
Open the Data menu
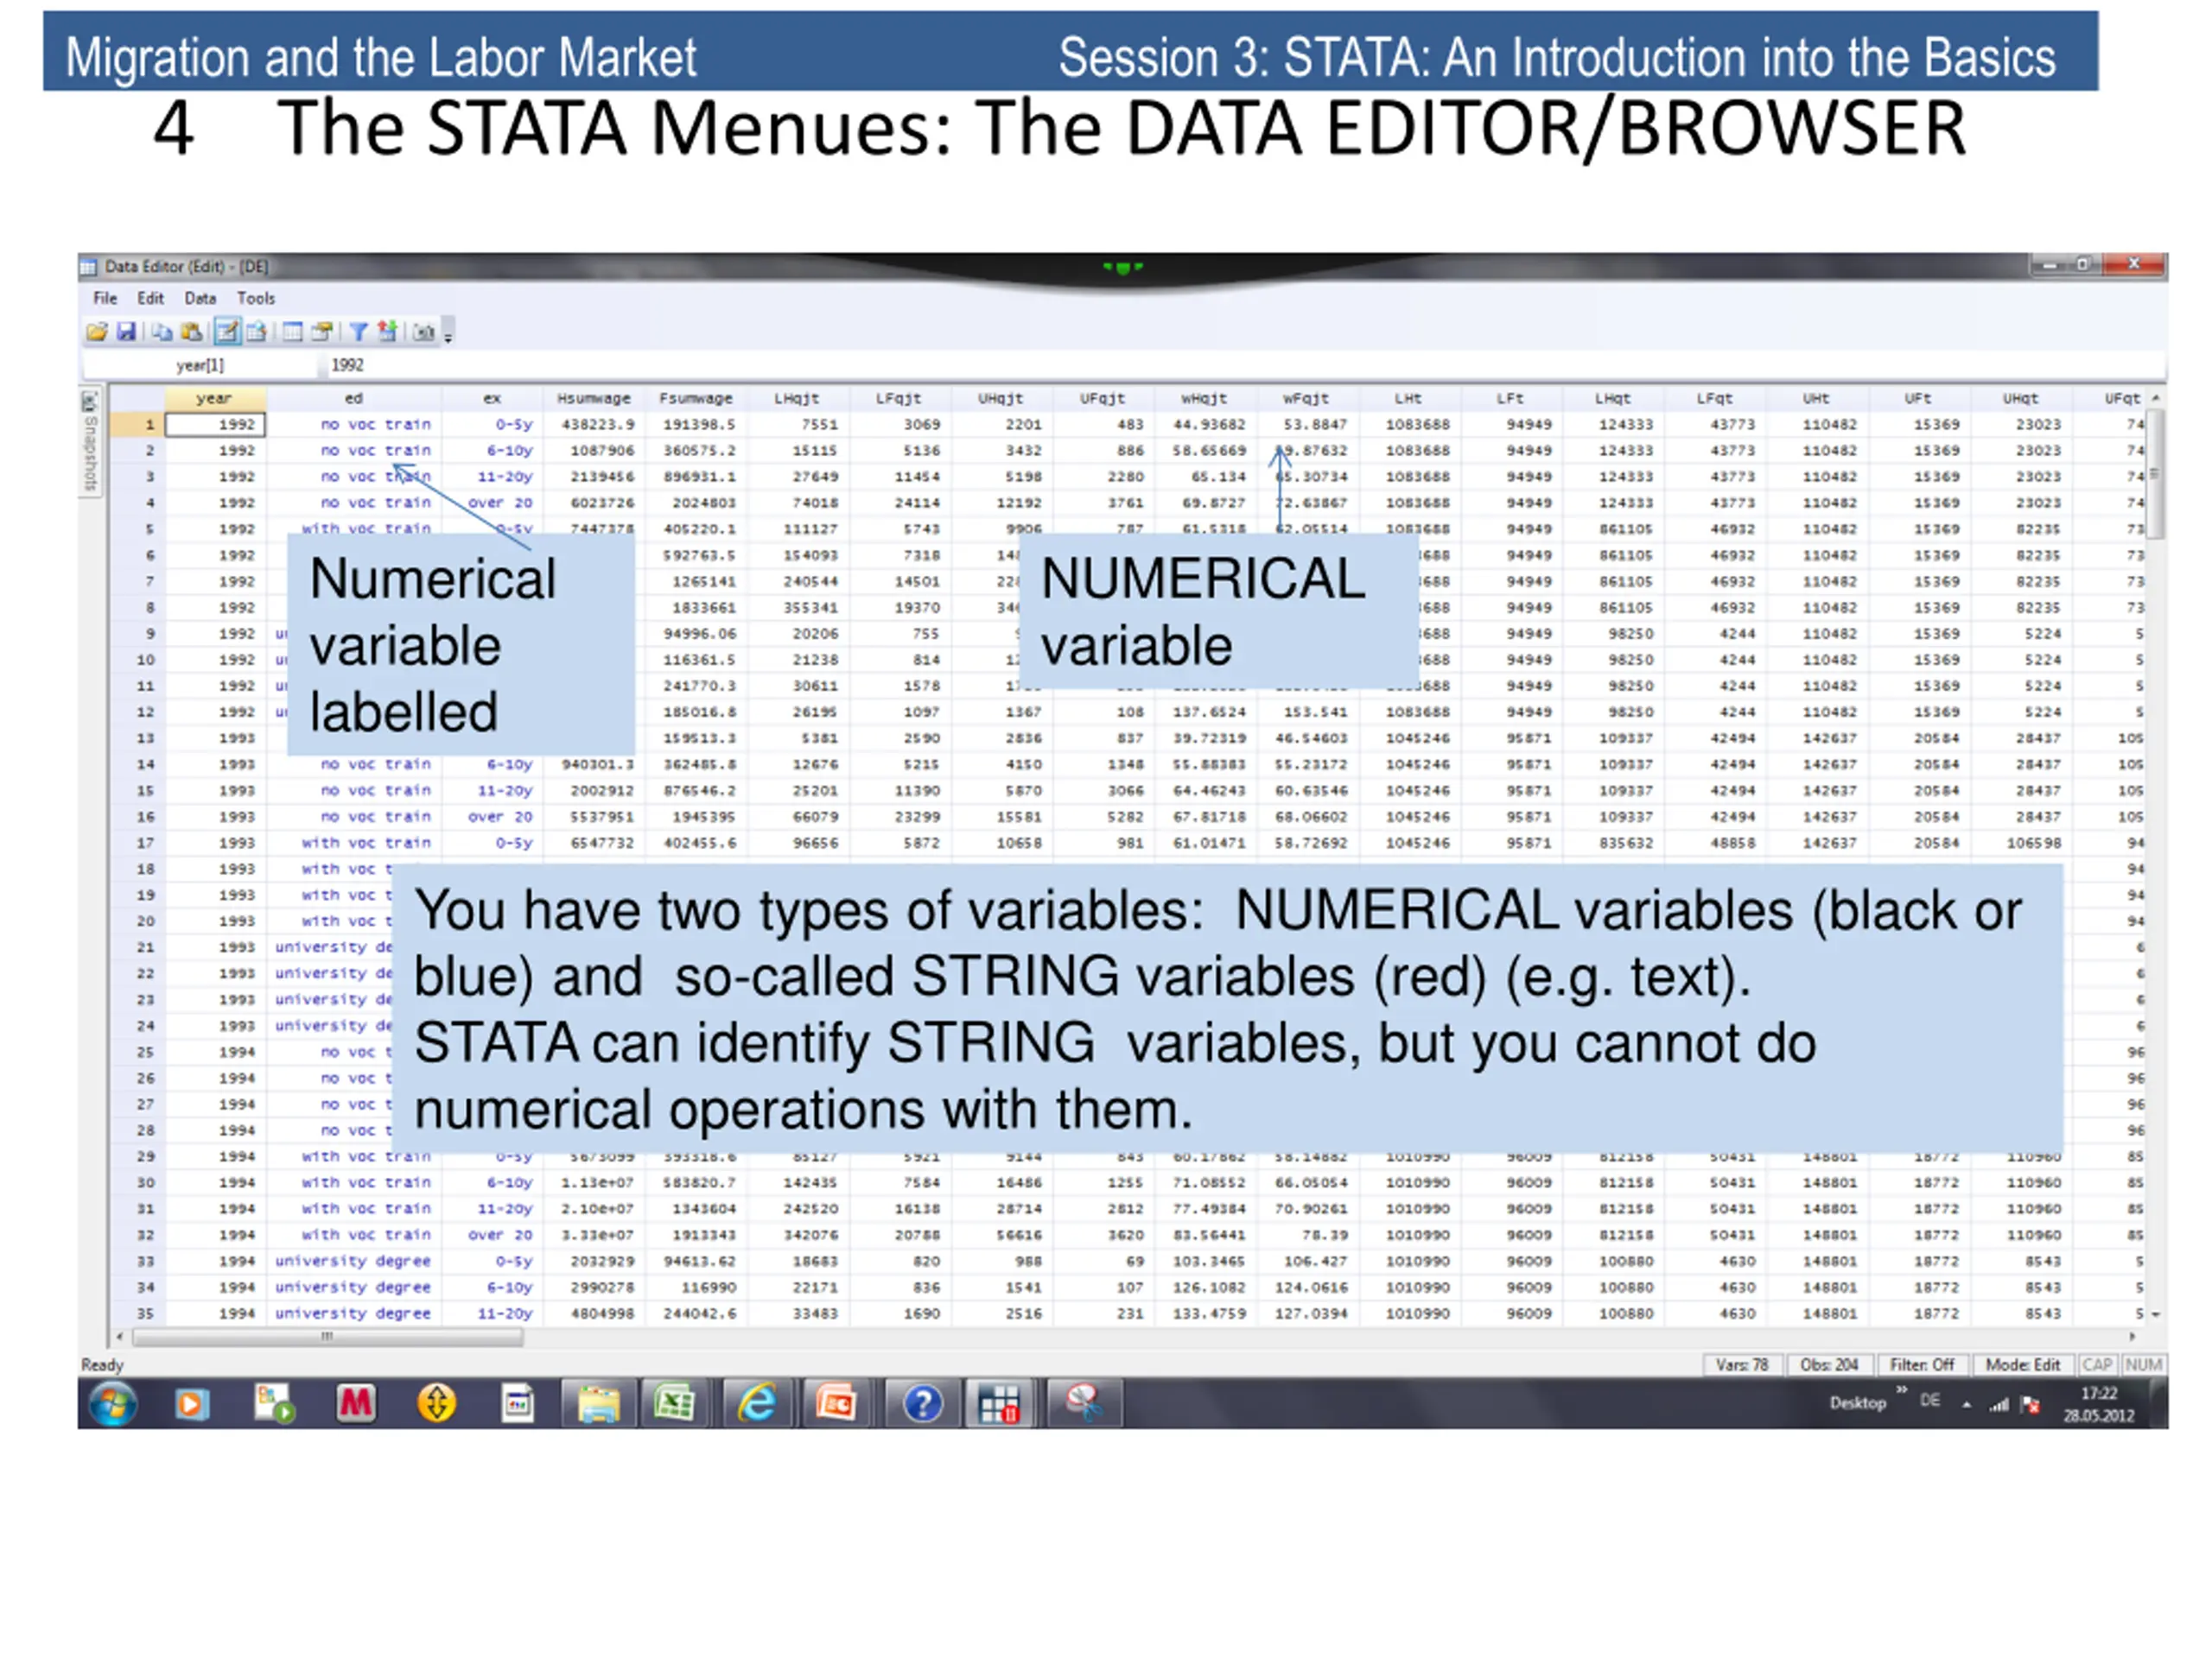pos(200,298)
